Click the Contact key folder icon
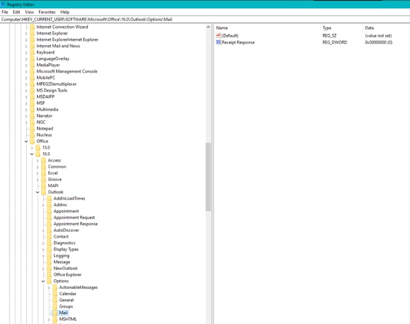Screen dimensions: 410x324 (x=49, y=237)
